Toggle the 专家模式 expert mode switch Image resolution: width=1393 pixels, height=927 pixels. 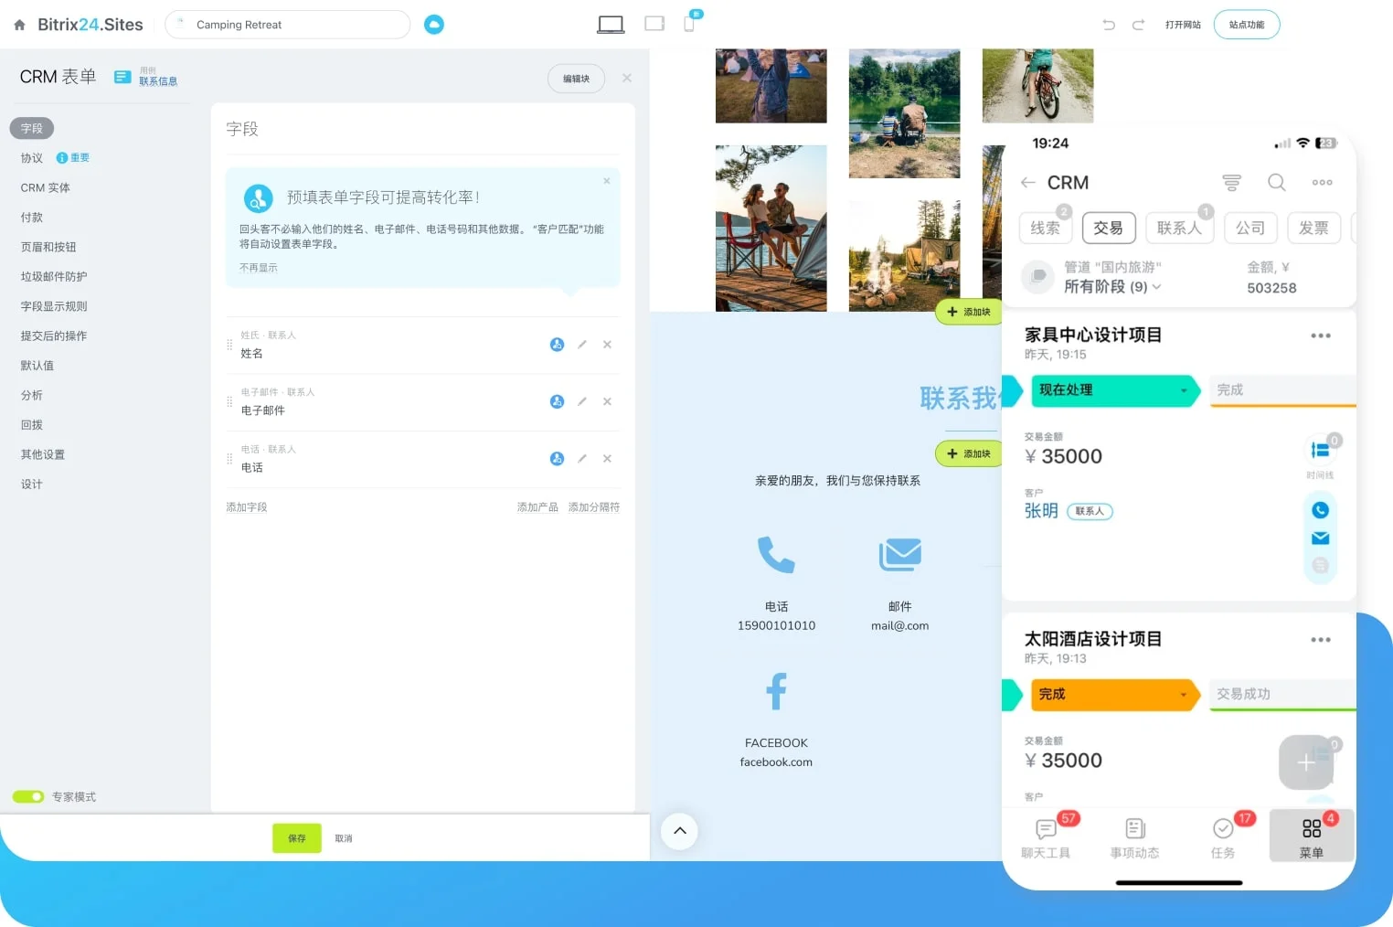[x=28, y=796]
